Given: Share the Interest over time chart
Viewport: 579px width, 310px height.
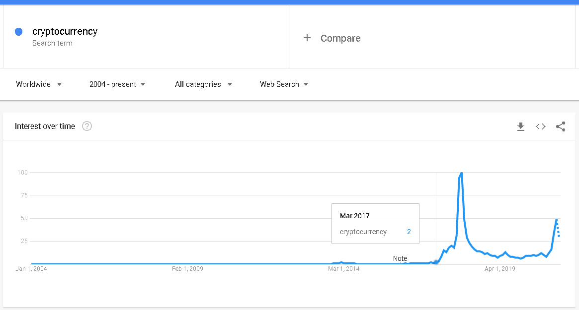Looking at the screenshot, I should click(561, 126).
